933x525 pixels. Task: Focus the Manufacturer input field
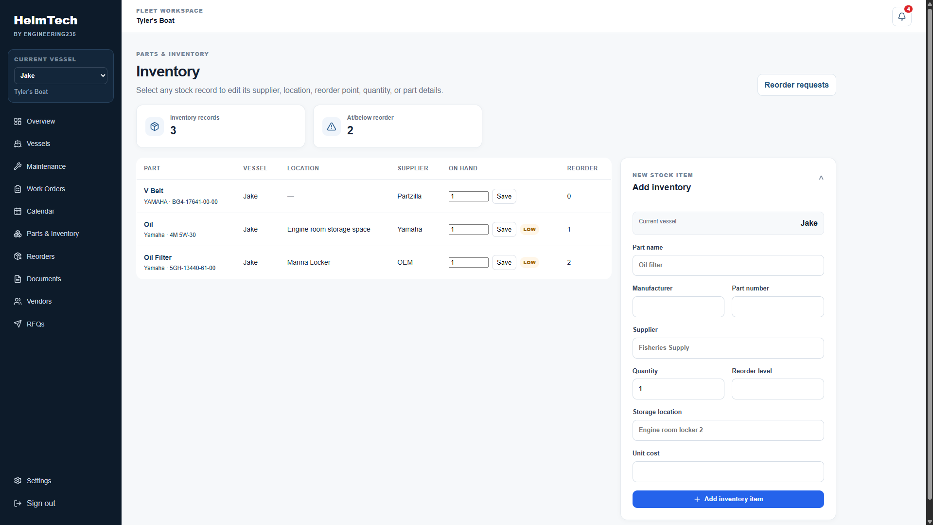pyautogui.click(x=678, y=307)
